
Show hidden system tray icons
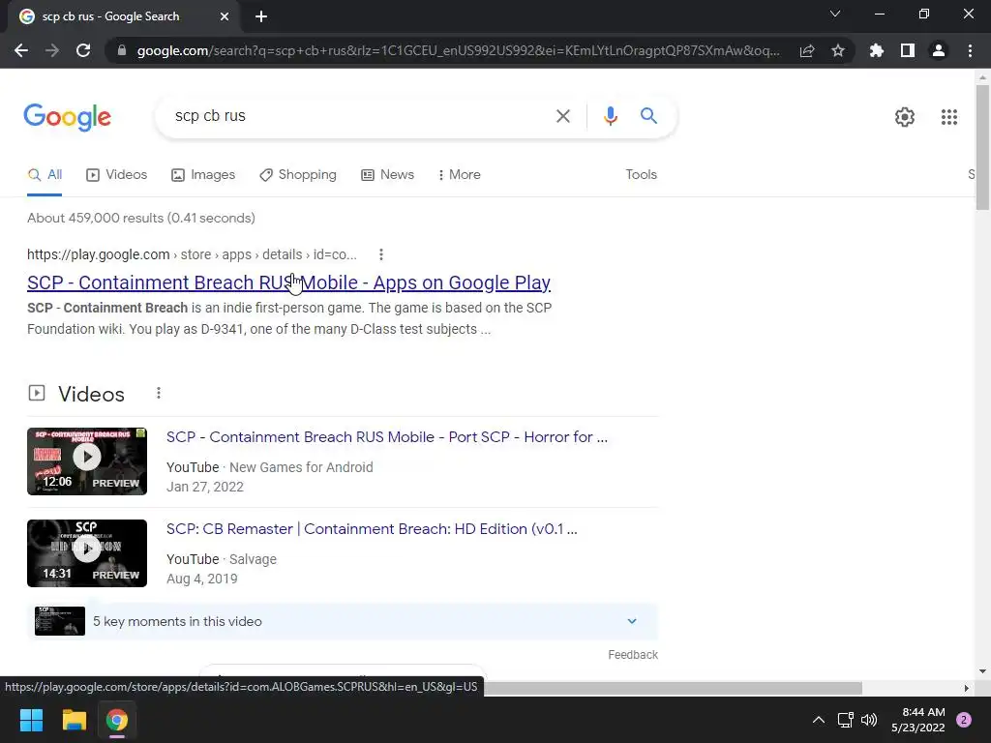(x=819, y=720)
